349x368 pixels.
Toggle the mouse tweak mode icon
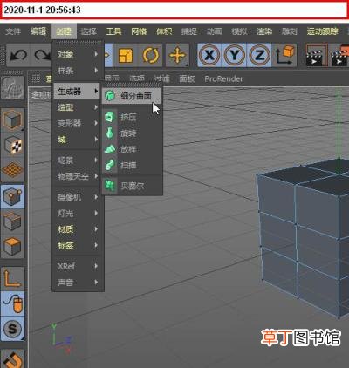[x=12, y=304]
